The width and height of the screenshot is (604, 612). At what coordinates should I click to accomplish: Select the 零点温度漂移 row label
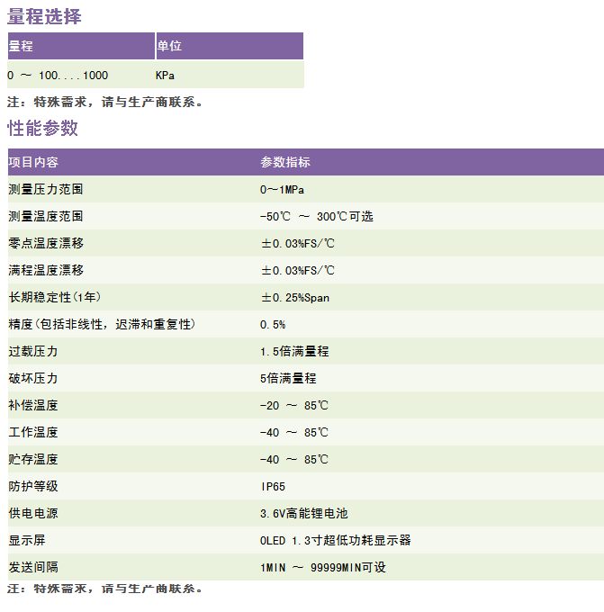point(45,244)
